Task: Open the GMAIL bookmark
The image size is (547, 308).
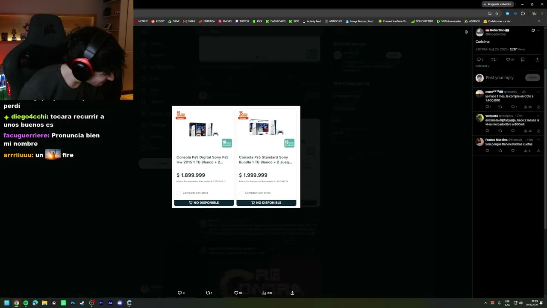Action: pos(189,21)
